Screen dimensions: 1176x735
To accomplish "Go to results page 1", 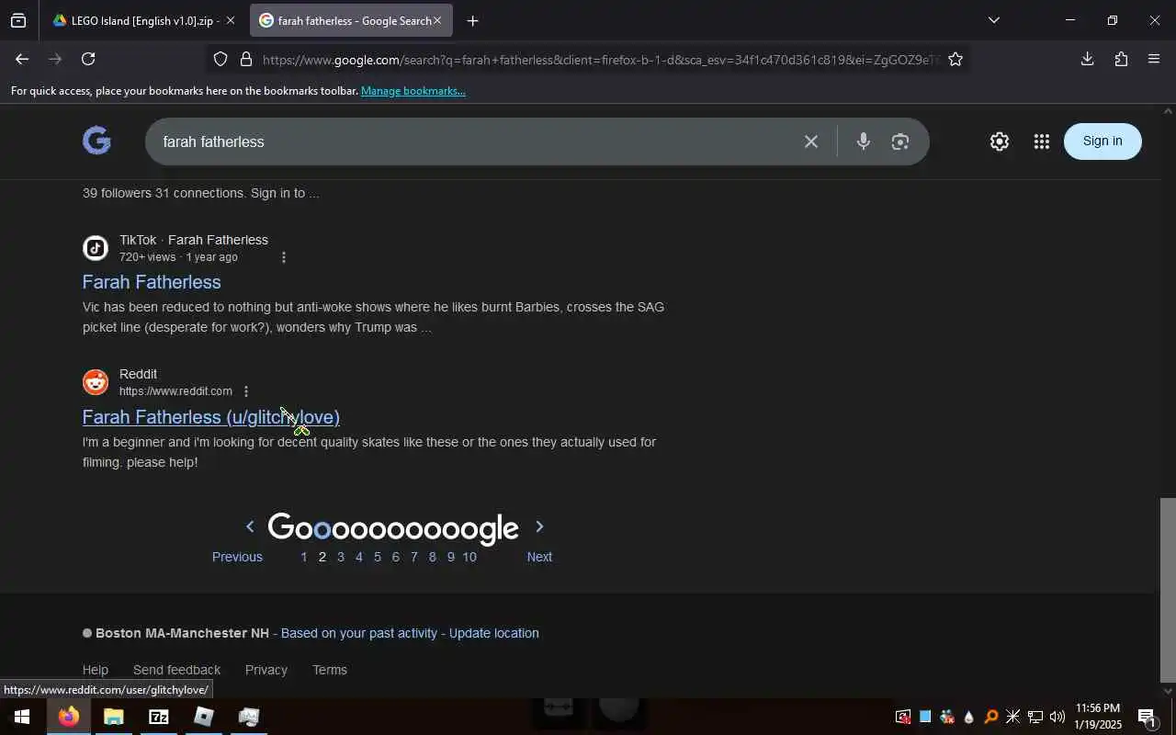I will [304, 557].
